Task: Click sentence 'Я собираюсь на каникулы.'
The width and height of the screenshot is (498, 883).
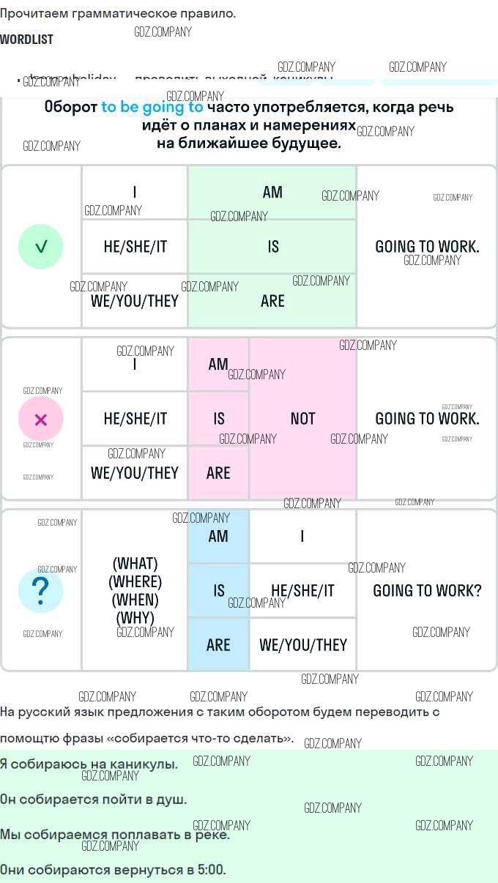Action: click(89, 764)
